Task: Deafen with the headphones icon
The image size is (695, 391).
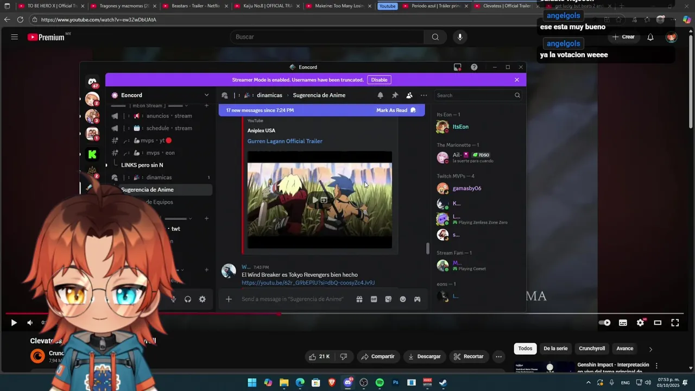Action: pyautogui.click(x=188, y=299)
